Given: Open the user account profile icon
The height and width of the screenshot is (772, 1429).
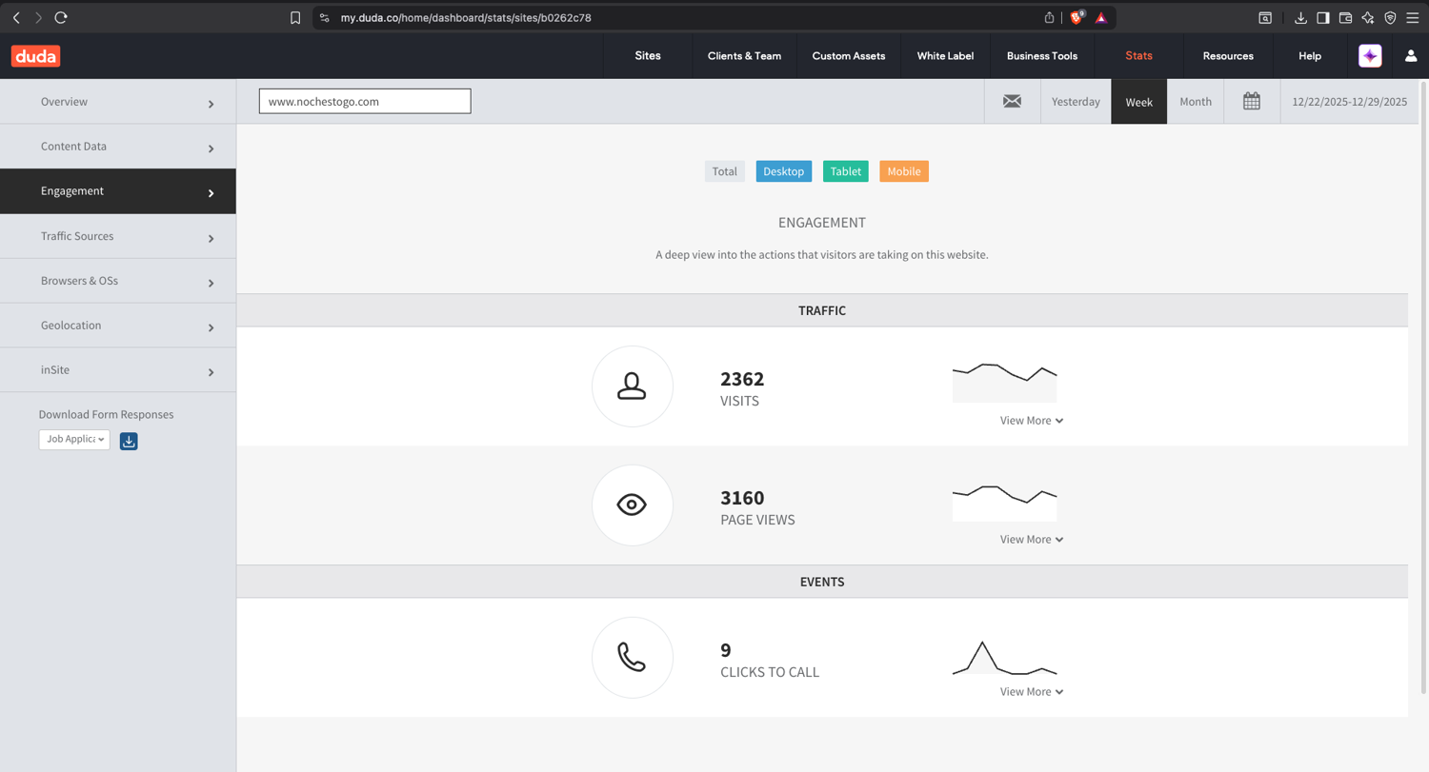Looking at the screenshot, I should pos(1411,56).
